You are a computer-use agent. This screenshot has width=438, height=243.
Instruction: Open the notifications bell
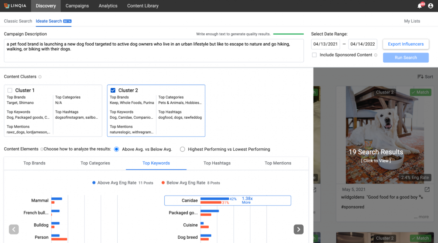(x=420, y=6)
